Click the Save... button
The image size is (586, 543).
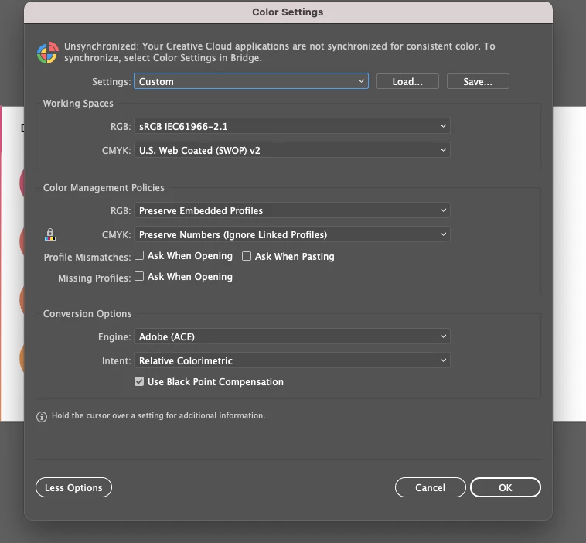click(x=478, y=81)
